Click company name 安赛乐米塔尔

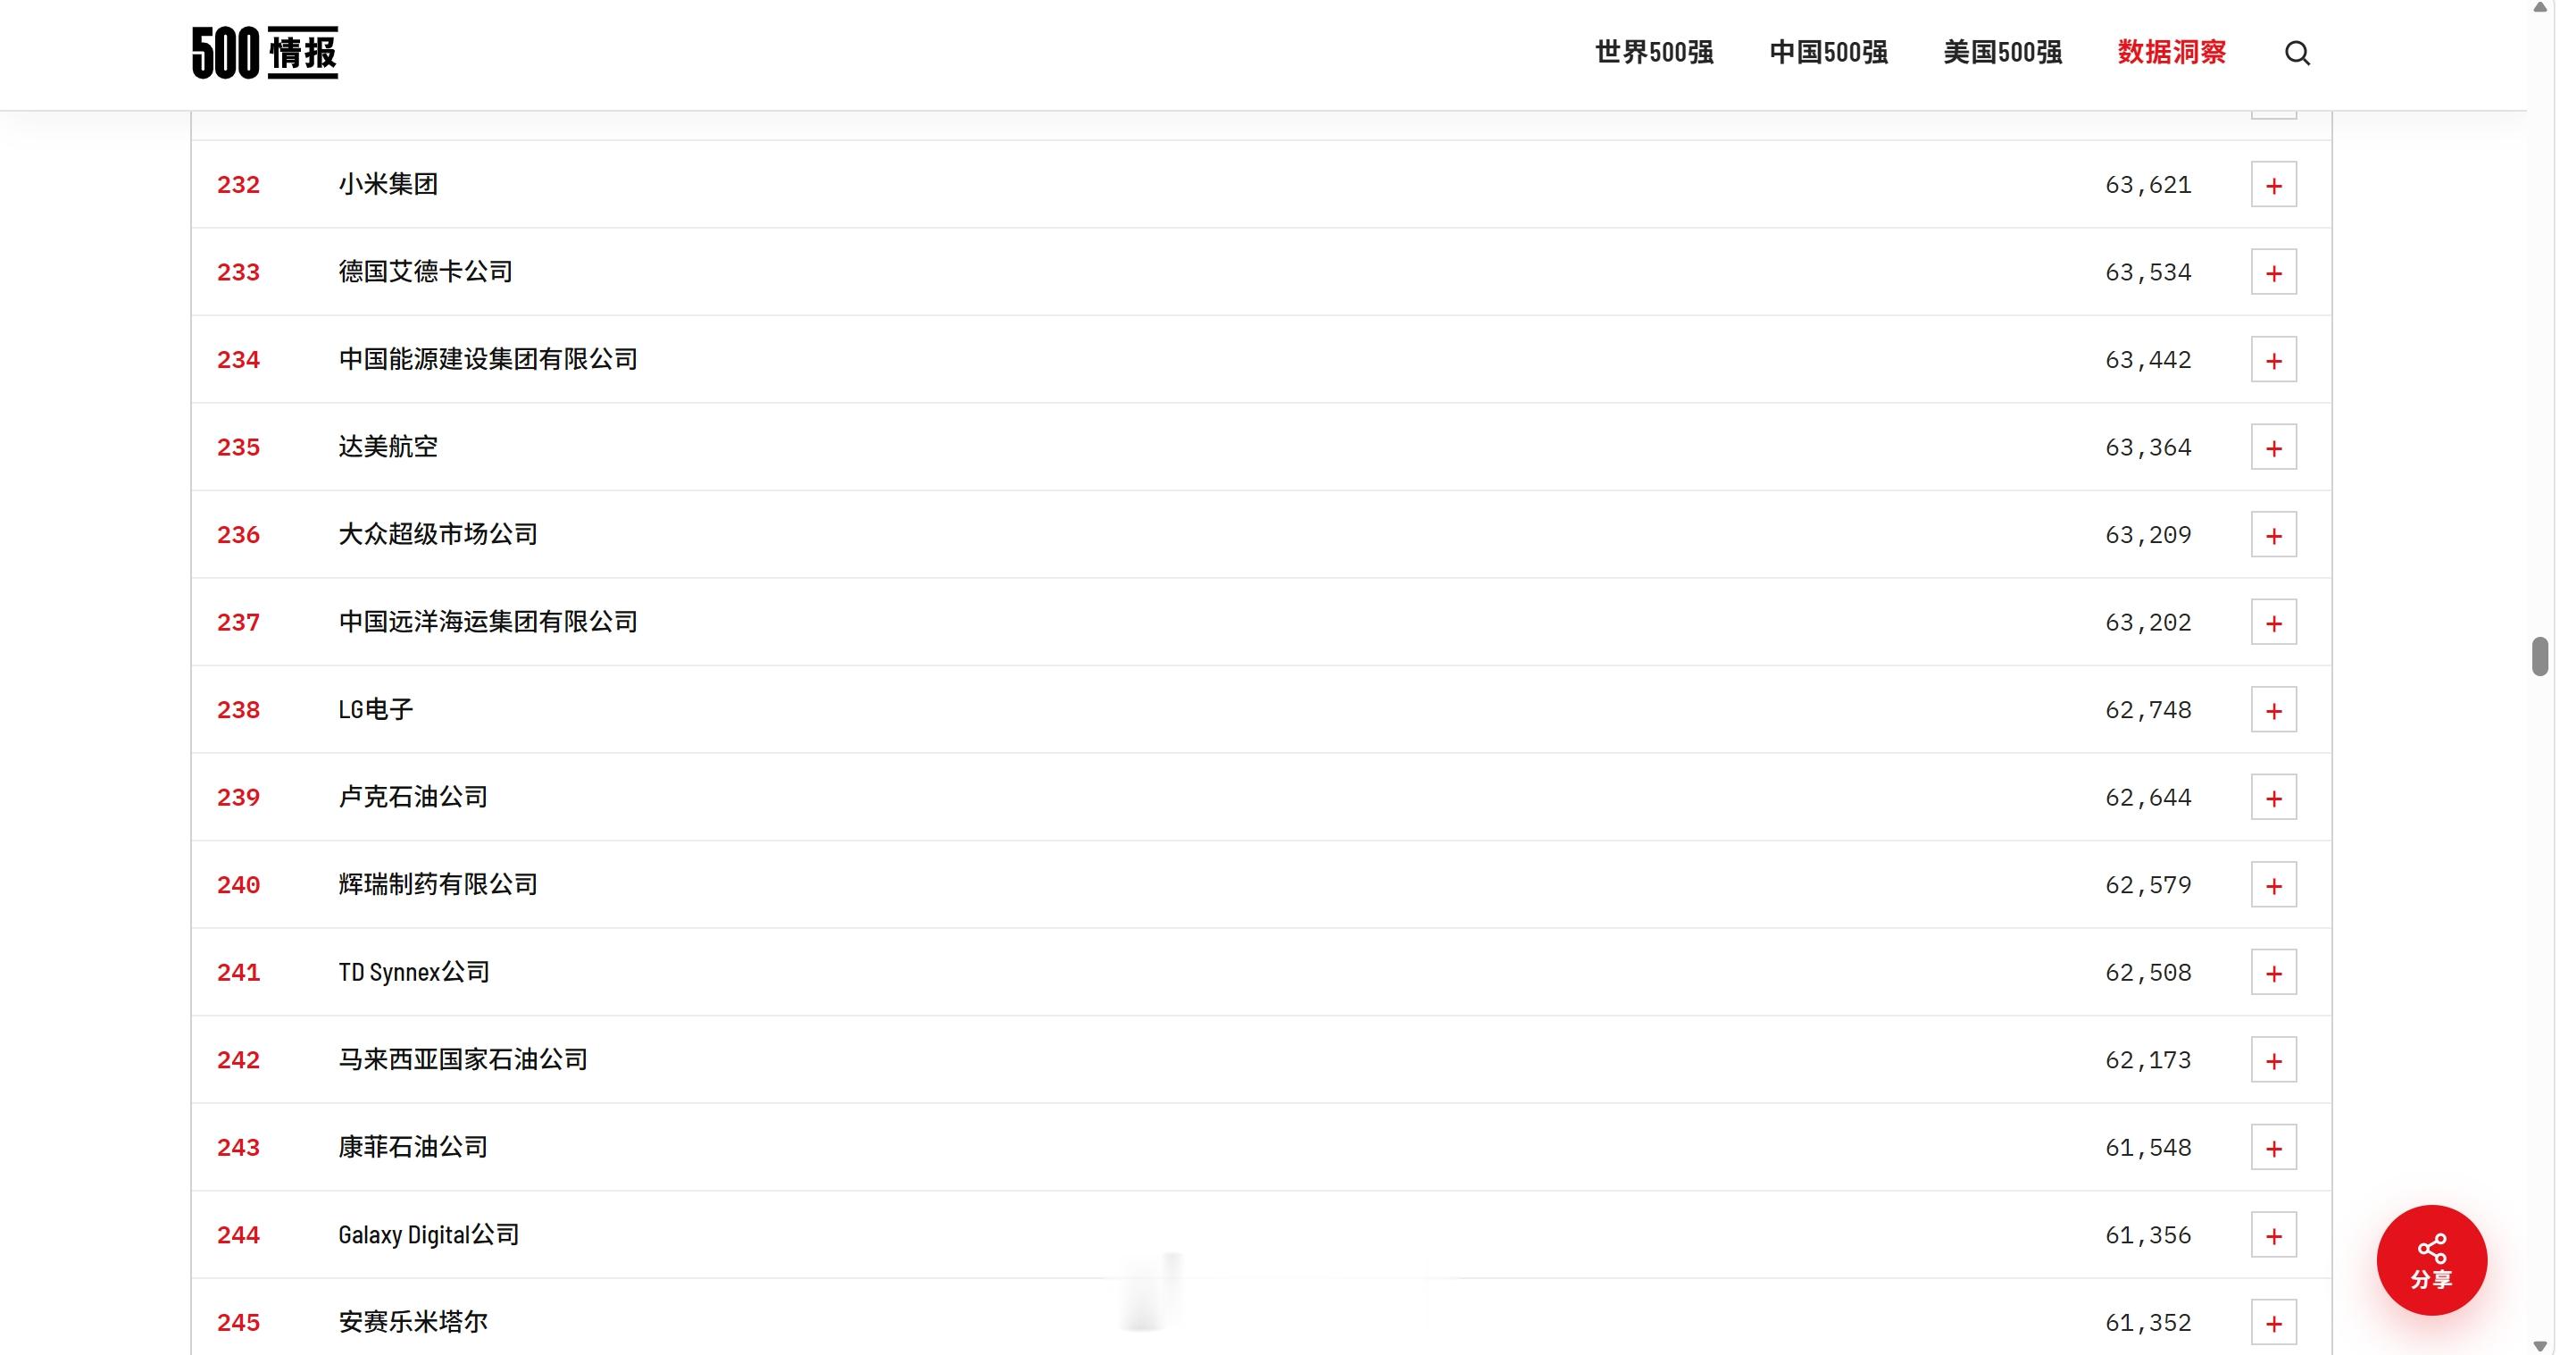[x=413, y=1322]
